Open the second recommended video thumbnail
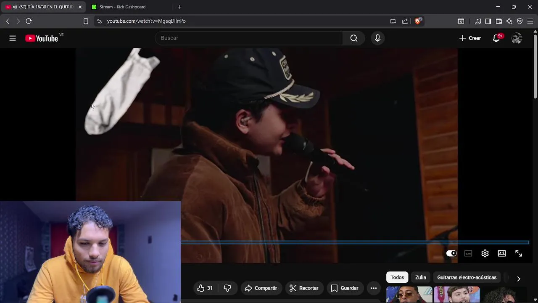 456,295
